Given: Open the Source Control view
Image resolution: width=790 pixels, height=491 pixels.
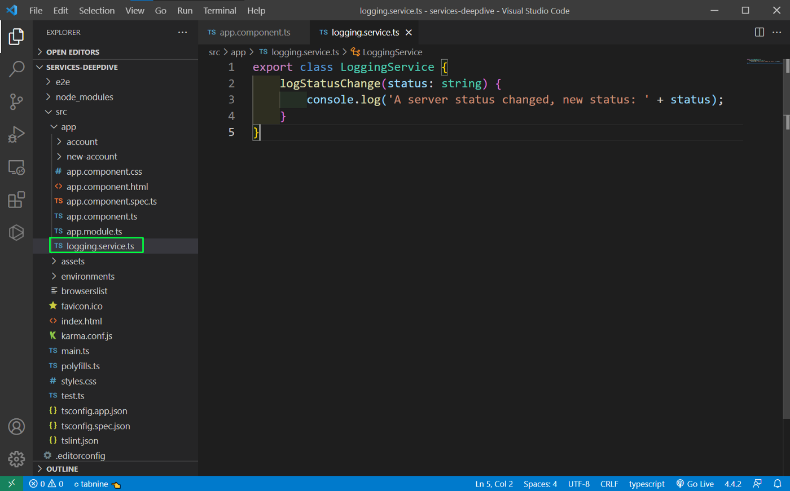Looking at the screenshot, I should [x=16, y=101].
